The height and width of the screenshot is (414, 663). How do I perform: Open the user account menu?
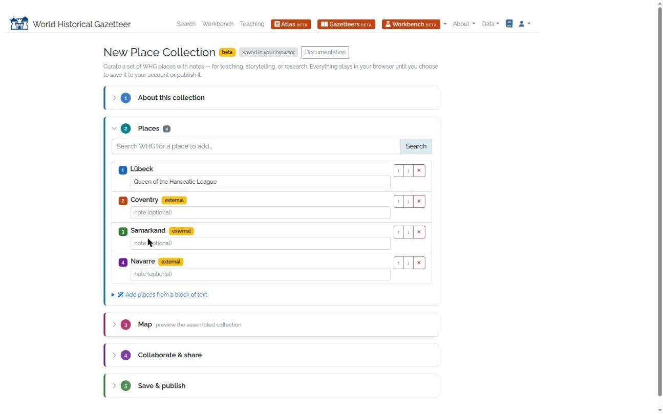tap(524, 24)
